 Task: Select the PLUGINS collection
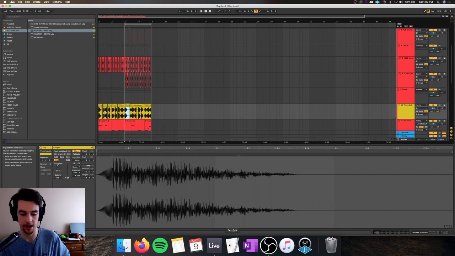pyautogui.click(x=10, y=24)
